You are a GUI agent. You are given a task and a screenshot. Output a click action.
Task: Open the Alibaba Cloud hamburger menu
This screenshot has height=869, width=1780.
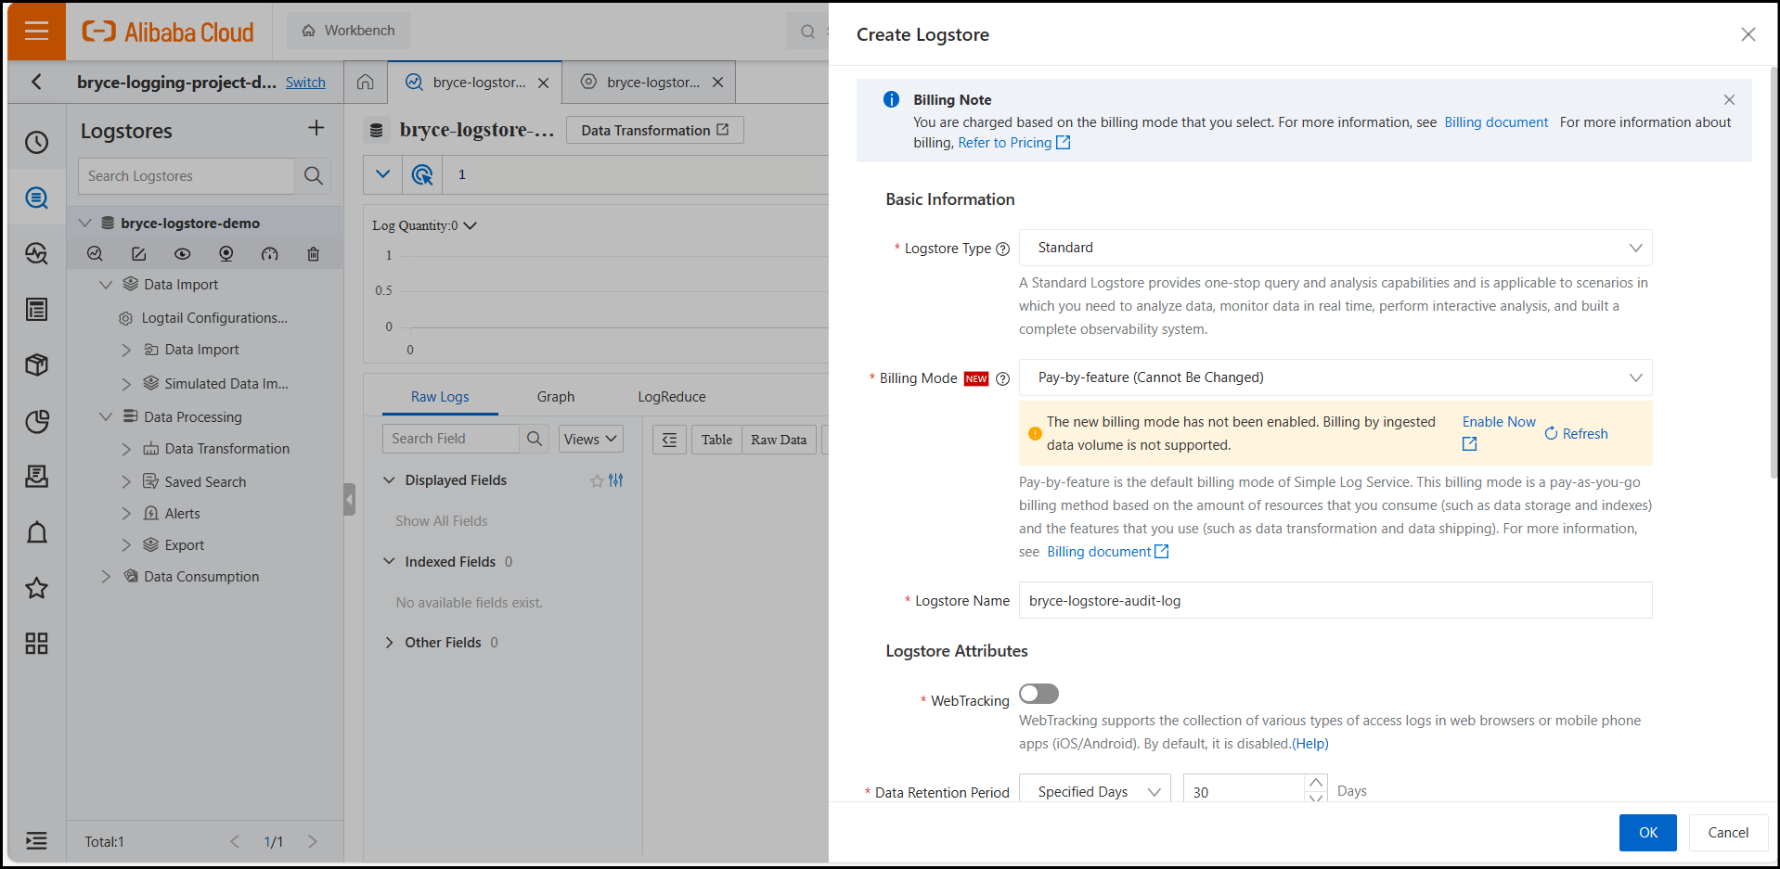point(36,32)
